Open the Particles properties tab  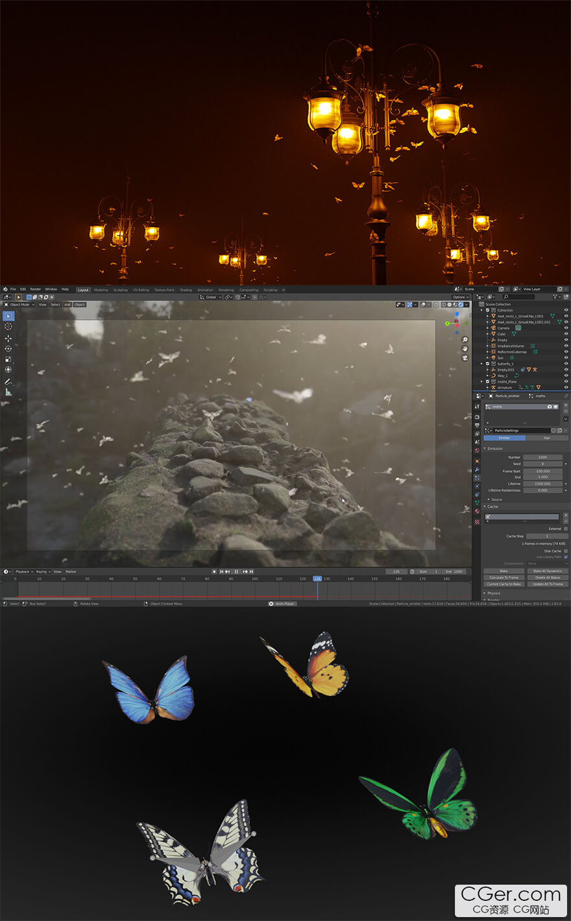click(x=477, y=477)
